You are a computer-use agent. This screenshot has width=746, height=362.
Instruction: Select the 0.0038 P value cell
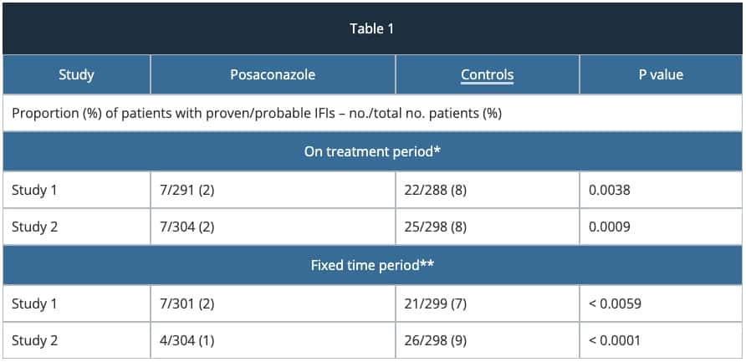click(x=610, y=190)
